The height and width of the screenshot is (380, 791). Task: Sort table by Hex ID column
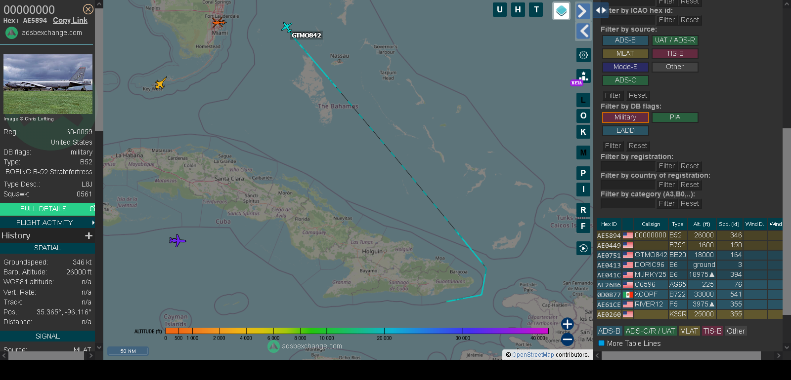click(x=609, y=224)
